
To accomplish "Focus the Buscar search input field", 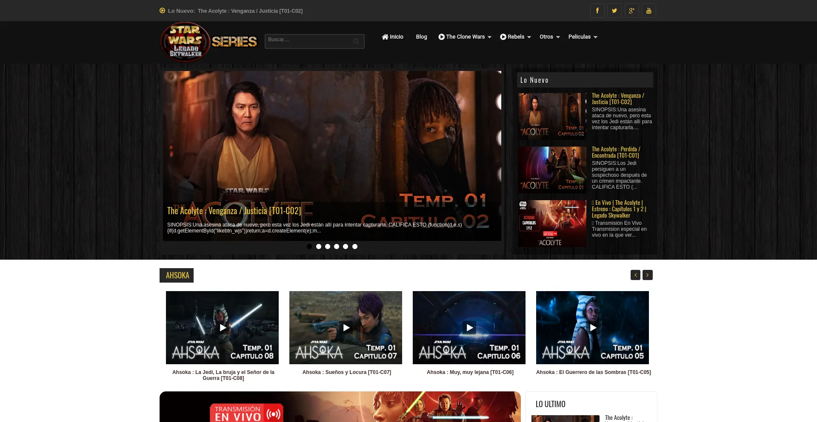I will 314,41.
